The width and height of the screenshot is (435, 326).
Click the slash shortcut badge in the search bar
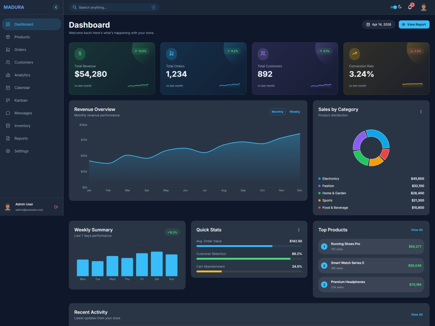(154, 7)
